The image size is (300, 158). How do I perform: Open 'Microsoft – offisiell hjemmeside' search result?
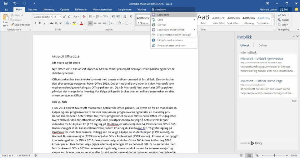[262, 58]
